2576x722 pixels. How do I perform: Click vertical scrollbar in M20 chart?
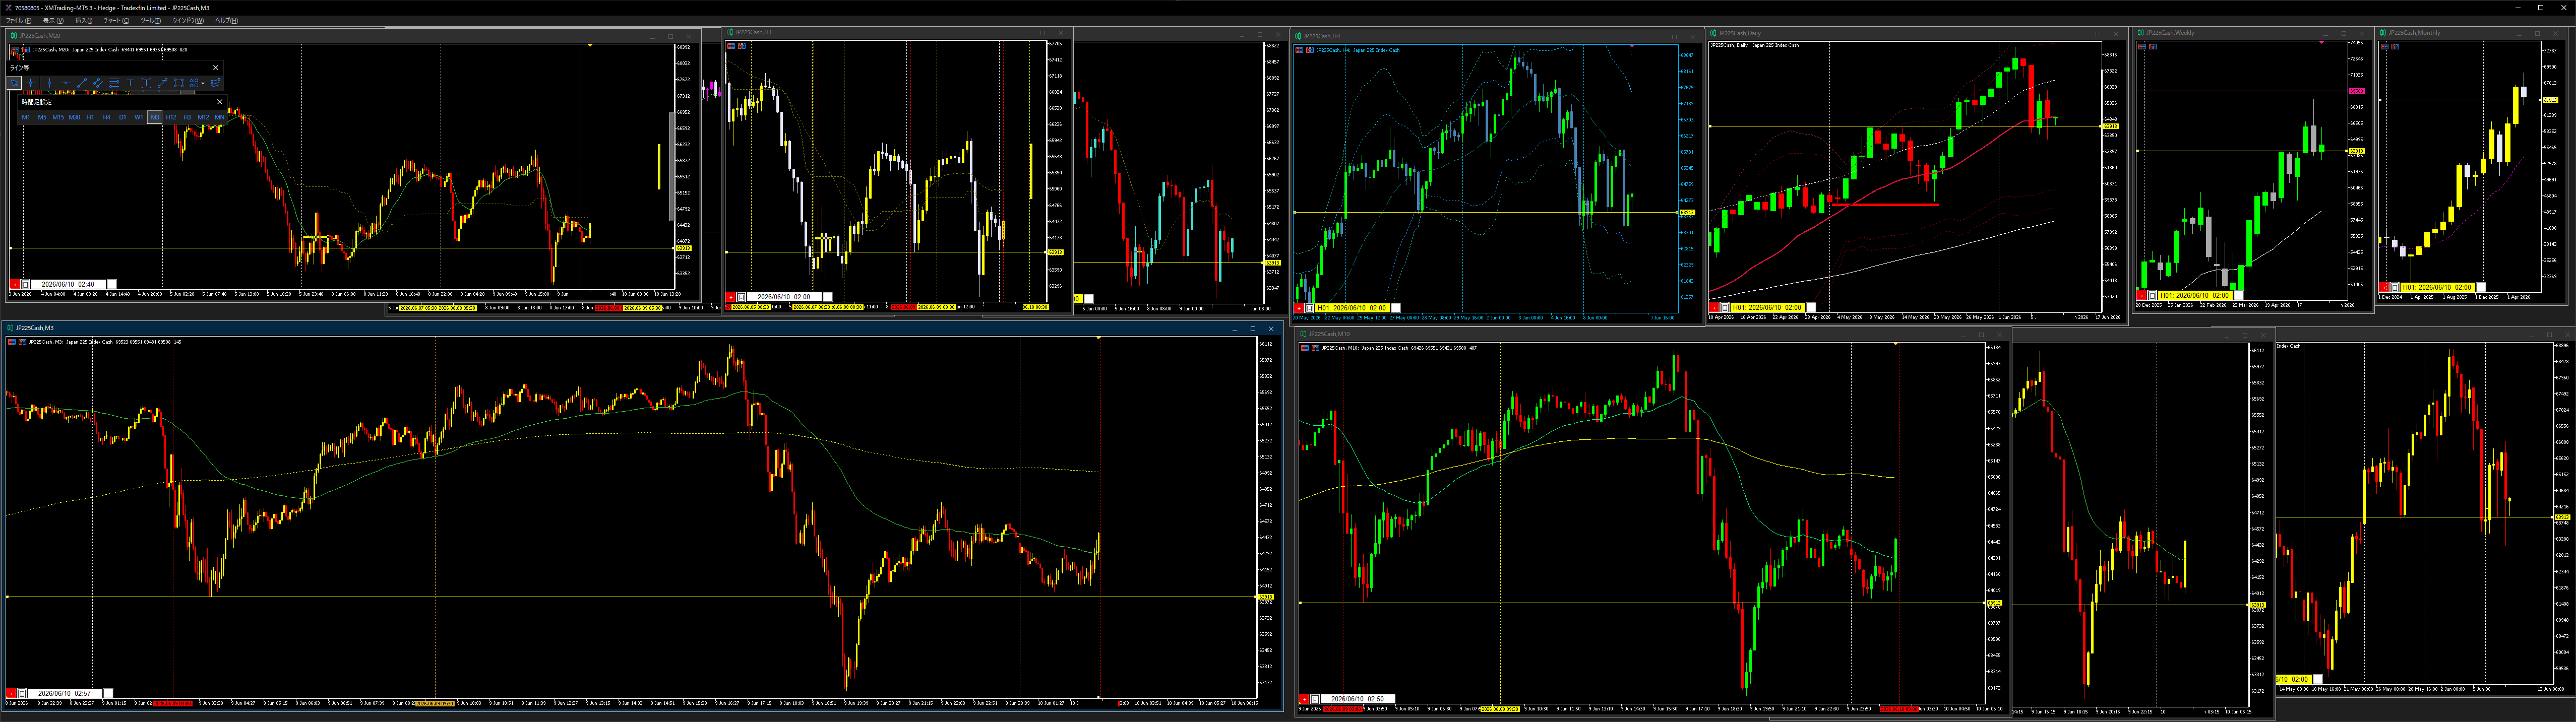click(671, 168)
